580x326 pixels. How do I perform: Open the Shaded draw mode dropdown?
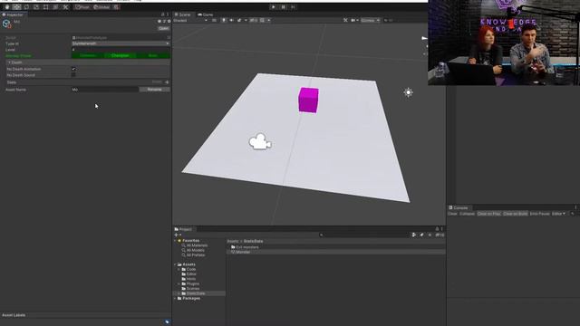pos(190,20)
